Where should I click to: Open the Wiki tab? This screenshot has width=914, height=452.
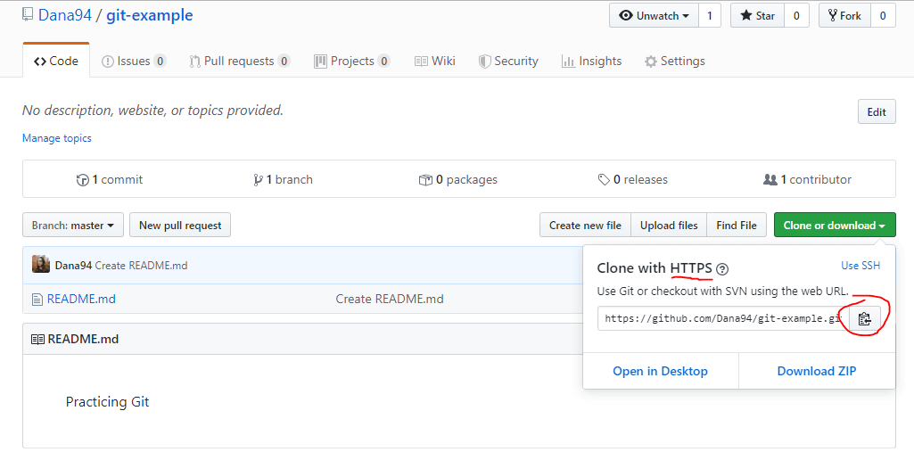[x=435, y=62]
